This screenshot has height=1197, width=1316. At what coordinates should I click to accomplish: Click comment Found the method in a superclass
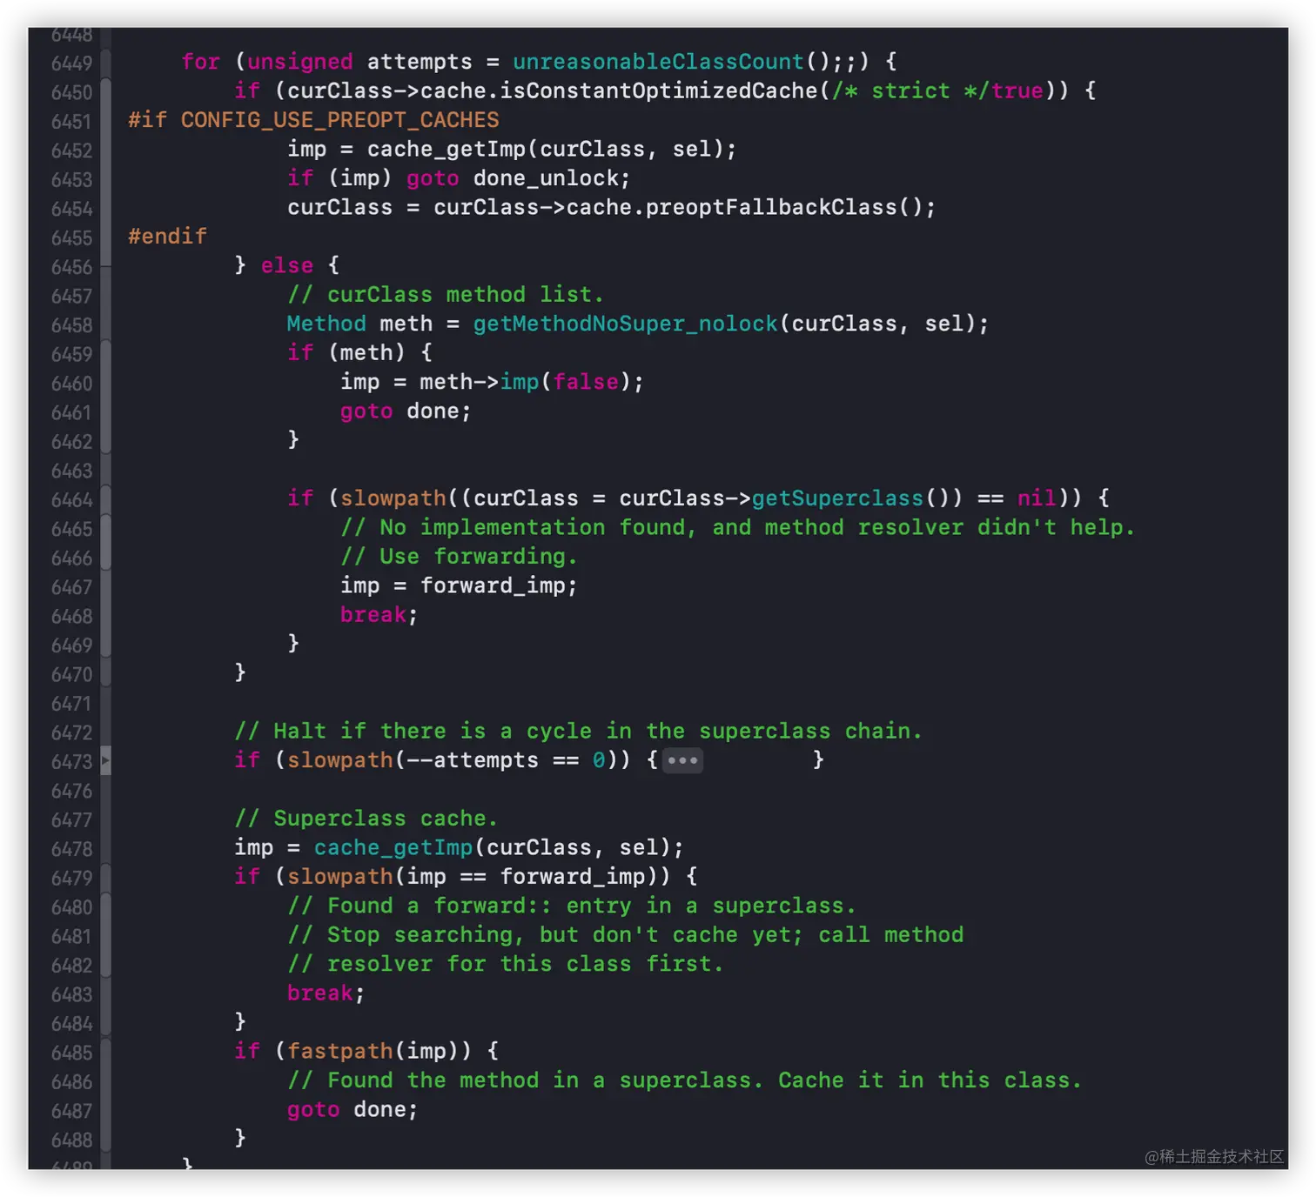coord(685,1080)
